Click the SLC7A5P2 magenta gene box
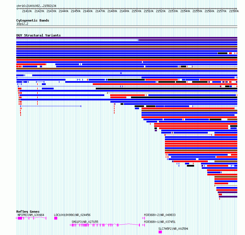Image resolution: width=245 pixels, height=235 pixels. pyautogui.click(x=160, y=232)
